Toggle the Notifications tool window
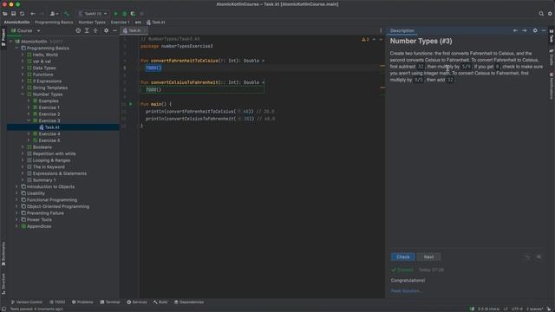This screenshot has width=555, height=312. (x=552, y=86)
